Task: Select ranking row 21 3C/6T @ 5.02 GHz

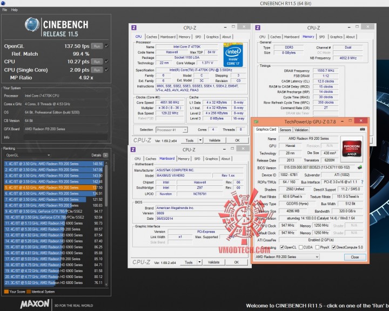Action: [x=53, y=283]
